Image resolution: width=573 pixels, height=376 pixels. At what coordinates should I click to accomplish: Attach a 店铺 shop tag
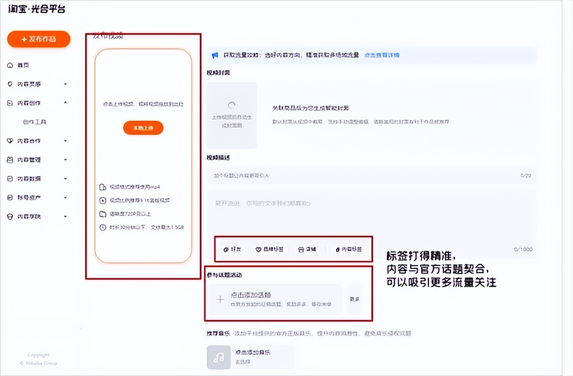tap(306, 249)
